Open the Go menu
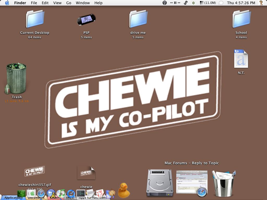The image size is (267, 200). (69, 3)
